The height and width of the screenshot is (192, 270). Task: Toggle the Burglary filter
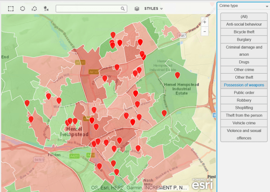244,40
